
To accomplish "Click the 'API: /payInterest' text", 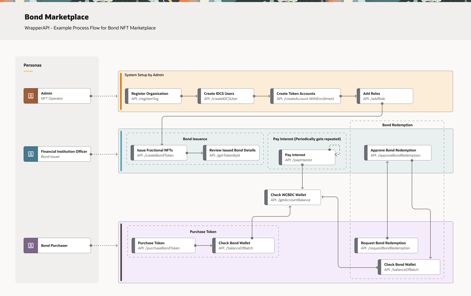I will (299, 160).
